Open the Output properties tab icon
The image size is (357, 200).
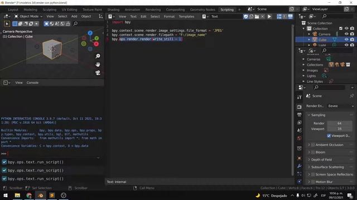[x=300, y=115]
